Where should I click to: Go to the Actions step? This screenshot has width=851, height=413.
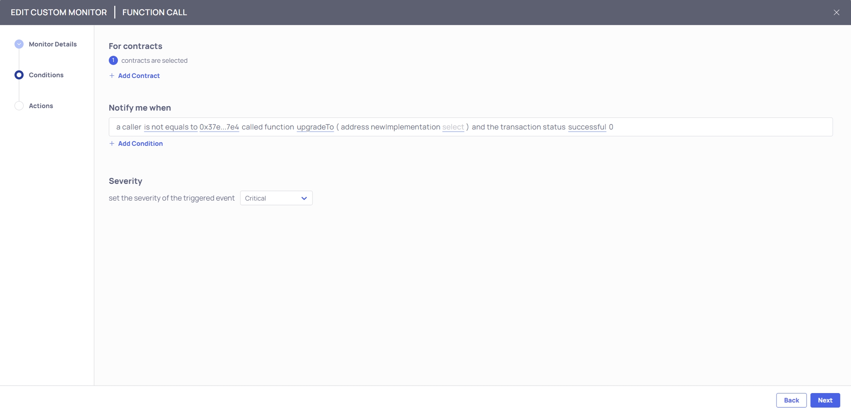[x=41, y=106]
